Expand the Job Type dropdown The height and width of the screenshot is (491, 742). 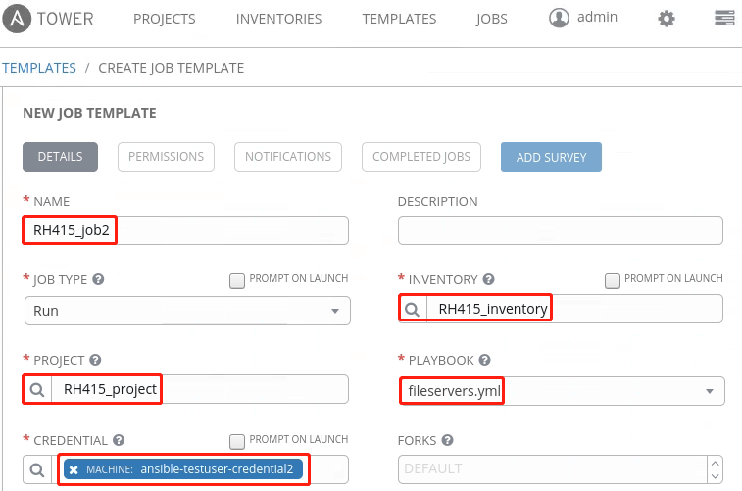pyautogui.click(x=186, y=310)
